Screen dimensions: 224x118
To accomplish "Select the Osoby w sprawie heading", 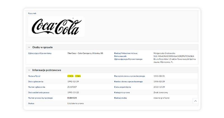I will pos(43,47).
